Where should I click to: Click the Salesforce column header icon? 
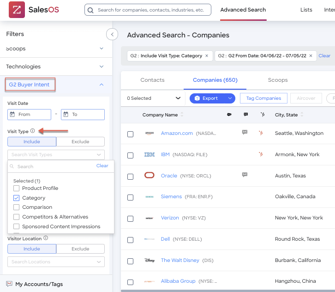[x=229, y=115]
